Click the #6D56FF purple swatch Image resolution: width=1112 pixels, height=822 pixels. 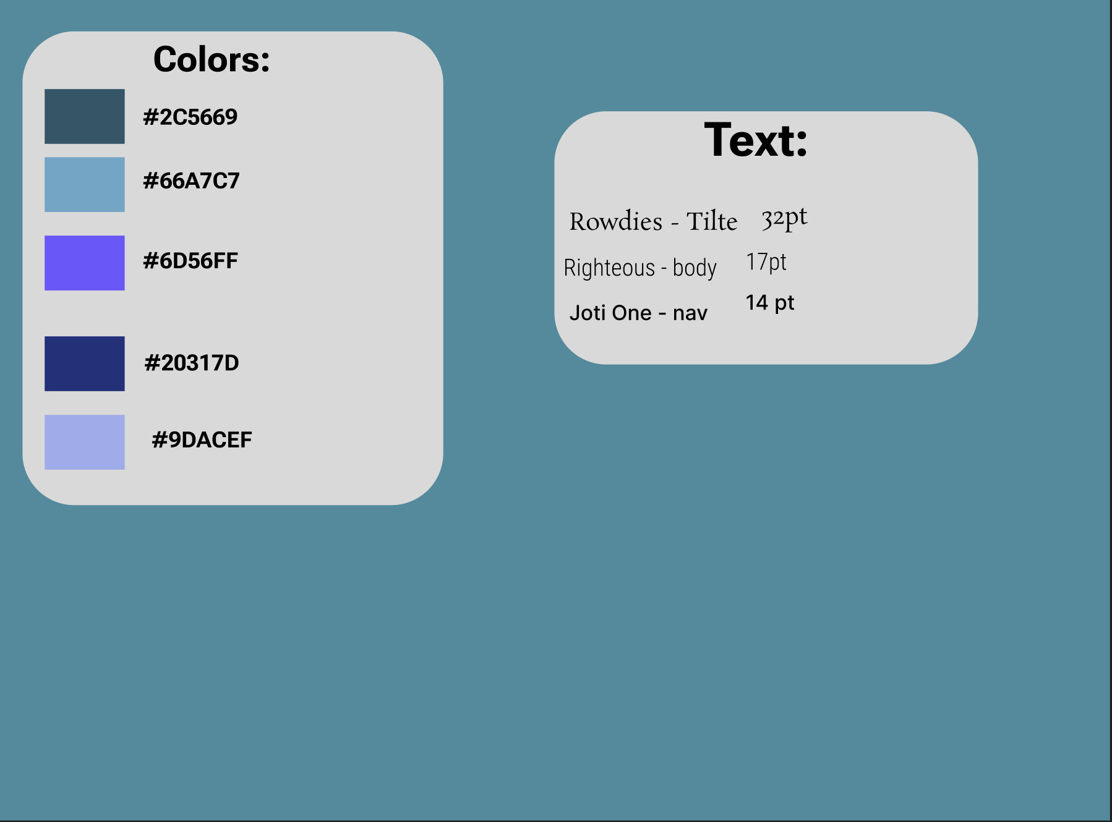(84, 263)
